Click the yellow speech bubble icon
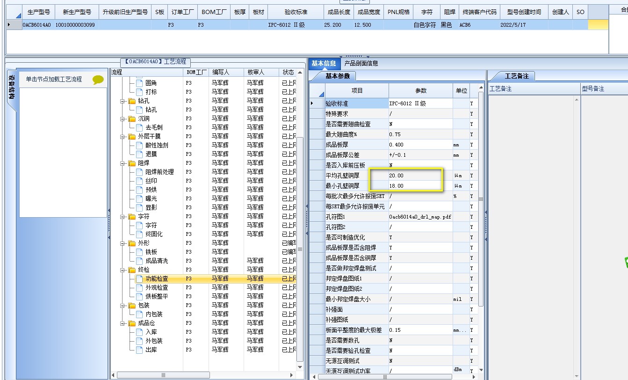This screenshot has width=628, height=380. 98,80
